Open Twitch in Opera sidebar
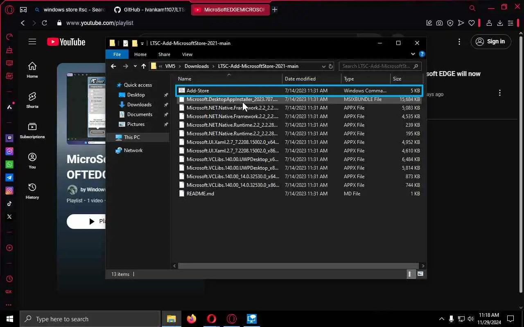This screenshot has height=327, width=524. pos(9,138)
